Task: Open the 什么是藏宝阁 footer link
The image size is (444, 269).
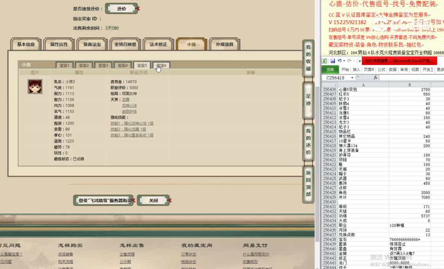Action: pos(11,254)
